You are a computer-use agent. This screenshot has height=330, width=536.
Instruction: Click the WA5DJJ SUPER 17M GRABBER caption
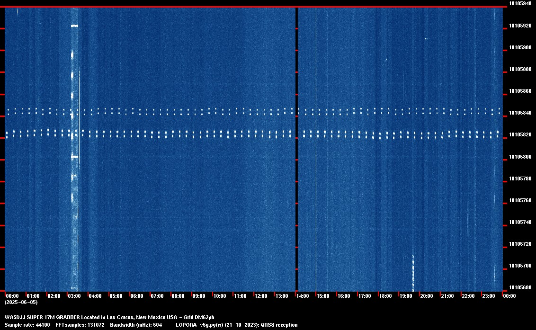point(109,317)
